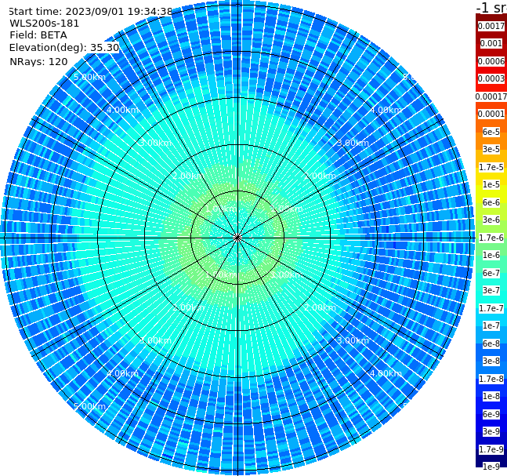
Task: Click the plot center origin point
Action: (x=237, y=238)
